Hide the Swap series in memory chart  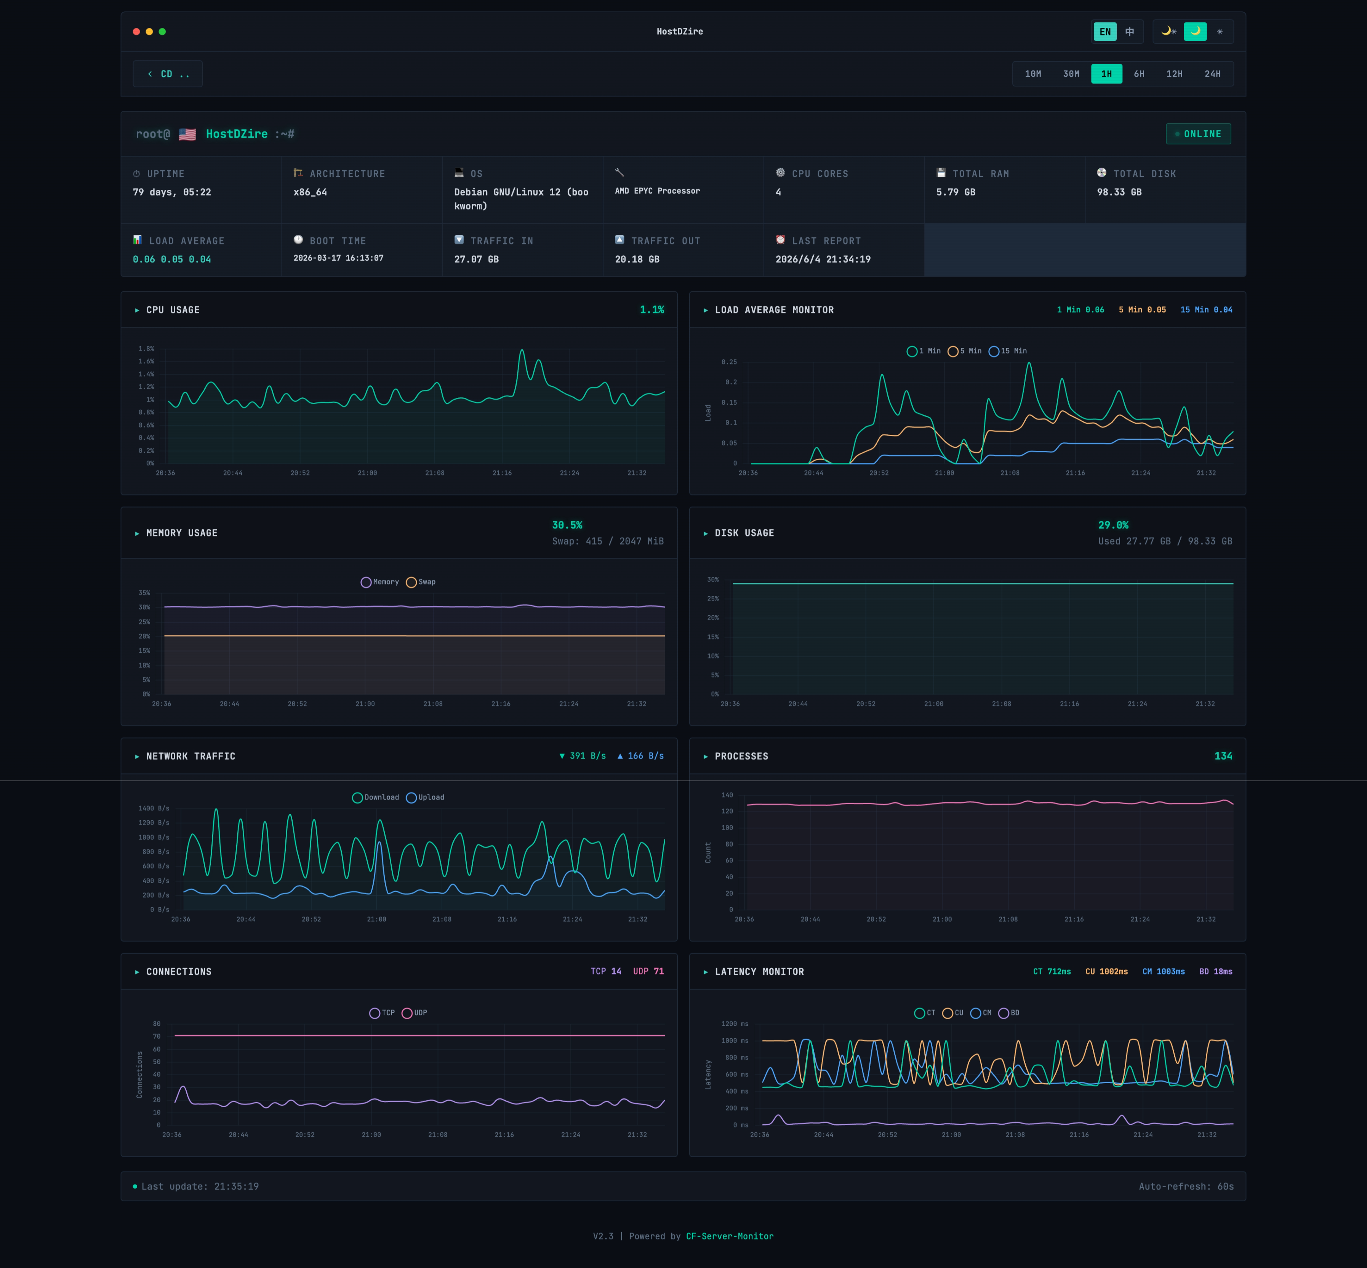coord(421,582)
